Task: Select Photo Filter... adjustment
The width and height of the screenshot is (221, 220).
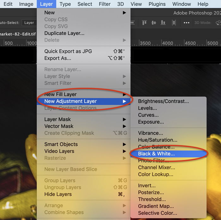Action: [168, 161]
